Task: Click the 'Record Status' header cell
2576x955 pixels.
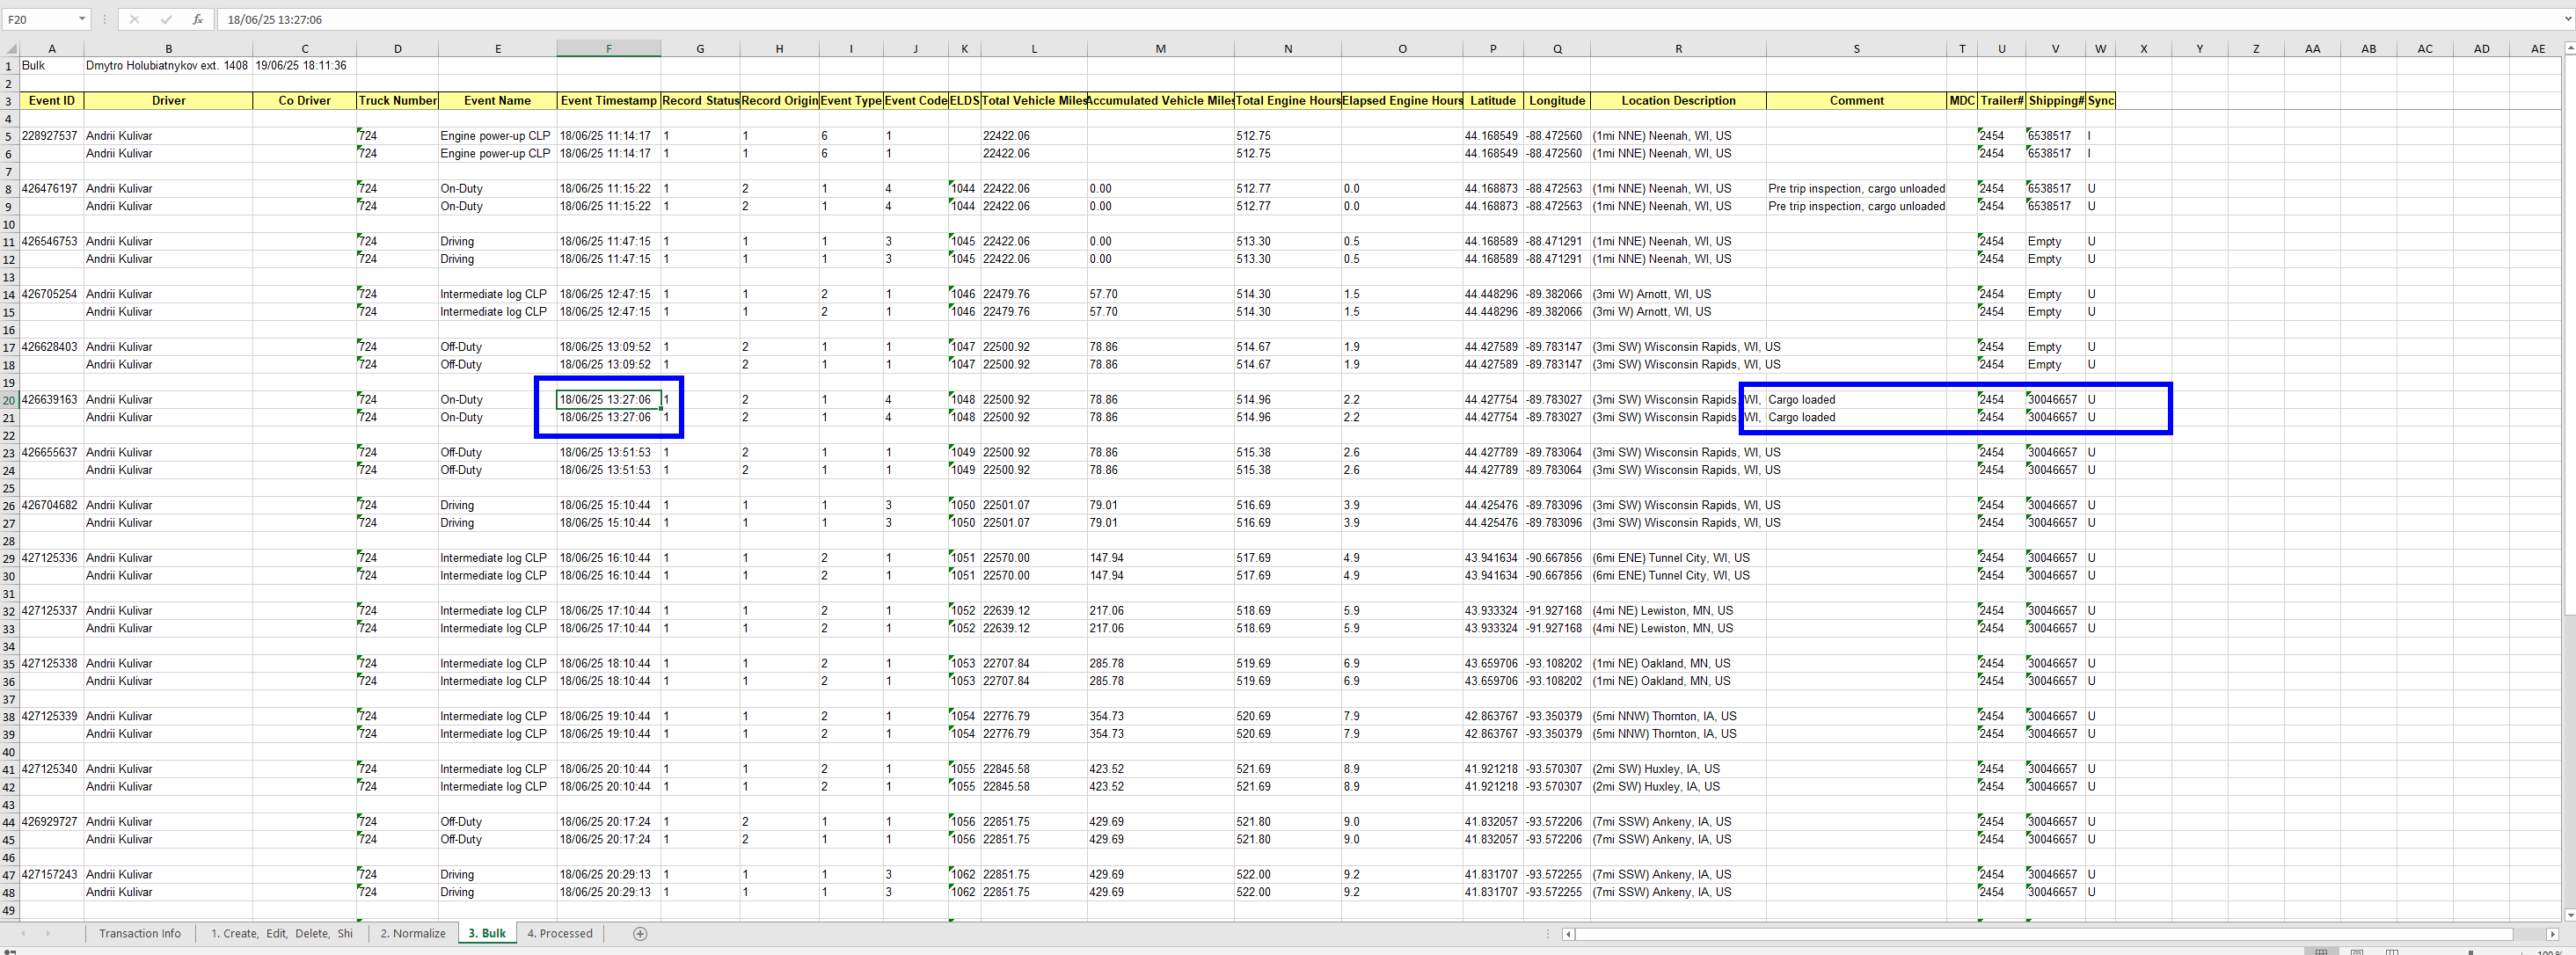Action: (700, 101)
